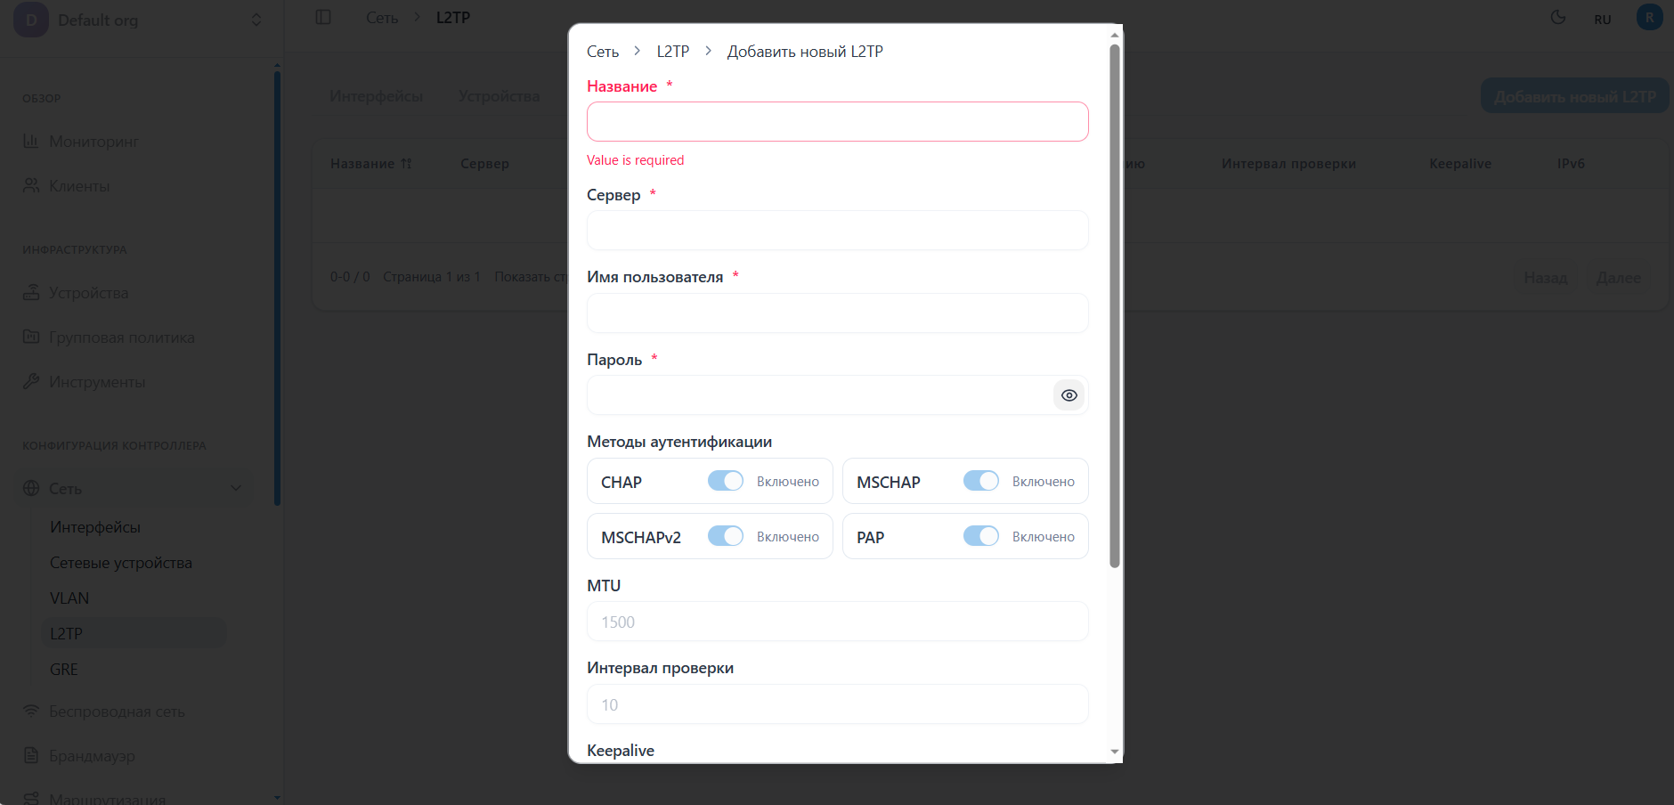This screenshot has width=1674, height=805.
Task: Click the dark mode moon icon
Action: (x=1558, y=18)
